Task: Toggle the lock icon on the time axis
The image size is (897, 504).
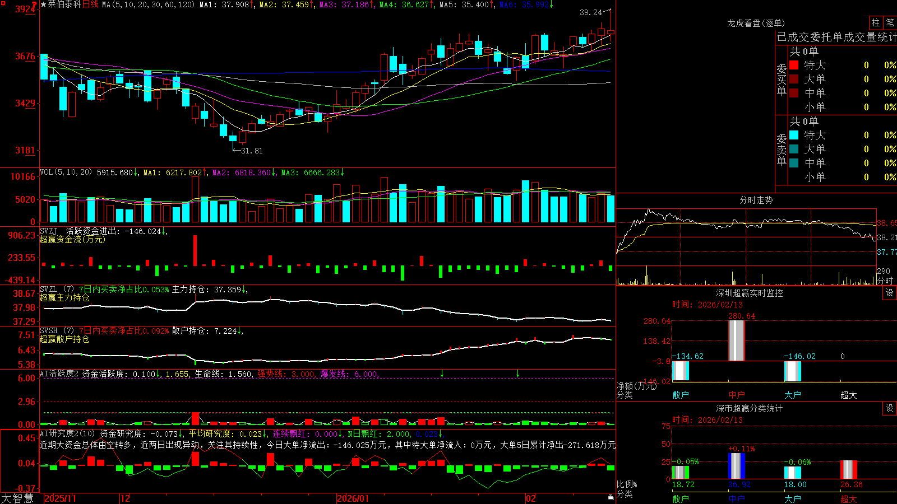Action: (611, 497)
